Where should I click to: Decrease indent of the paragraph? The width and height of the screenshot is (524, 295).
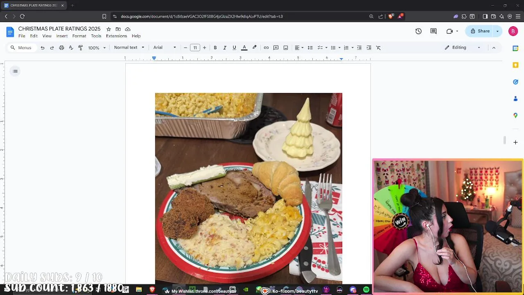click(x=359, y=48)
